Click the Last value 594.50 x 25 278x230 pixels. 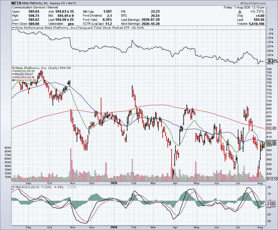click(65, 20)
